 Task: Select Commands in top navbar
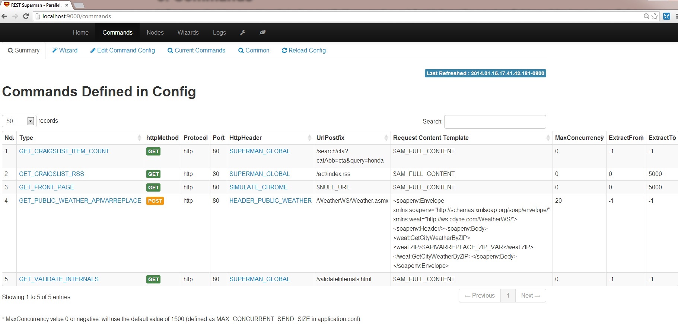pos(117,32)
